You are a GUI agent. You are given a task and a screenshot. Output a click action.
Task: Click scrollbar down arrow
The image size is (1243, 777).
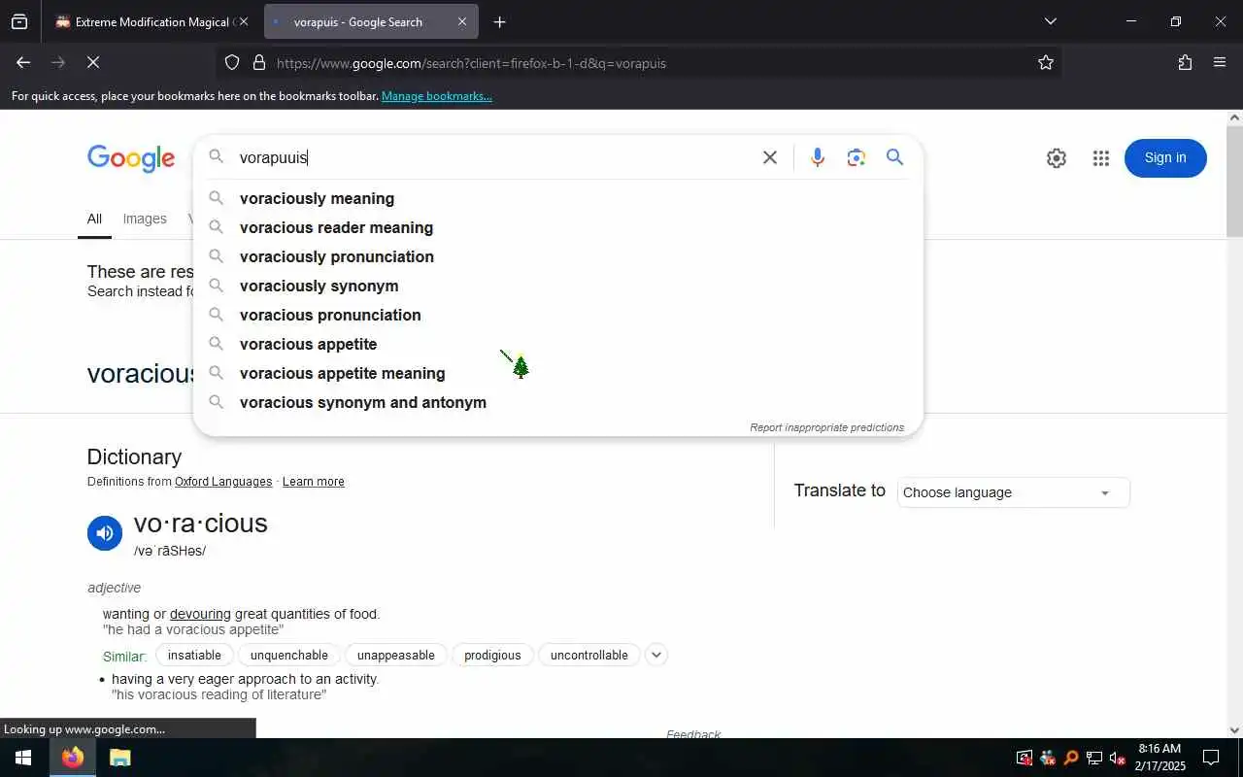coord(1234,730)
